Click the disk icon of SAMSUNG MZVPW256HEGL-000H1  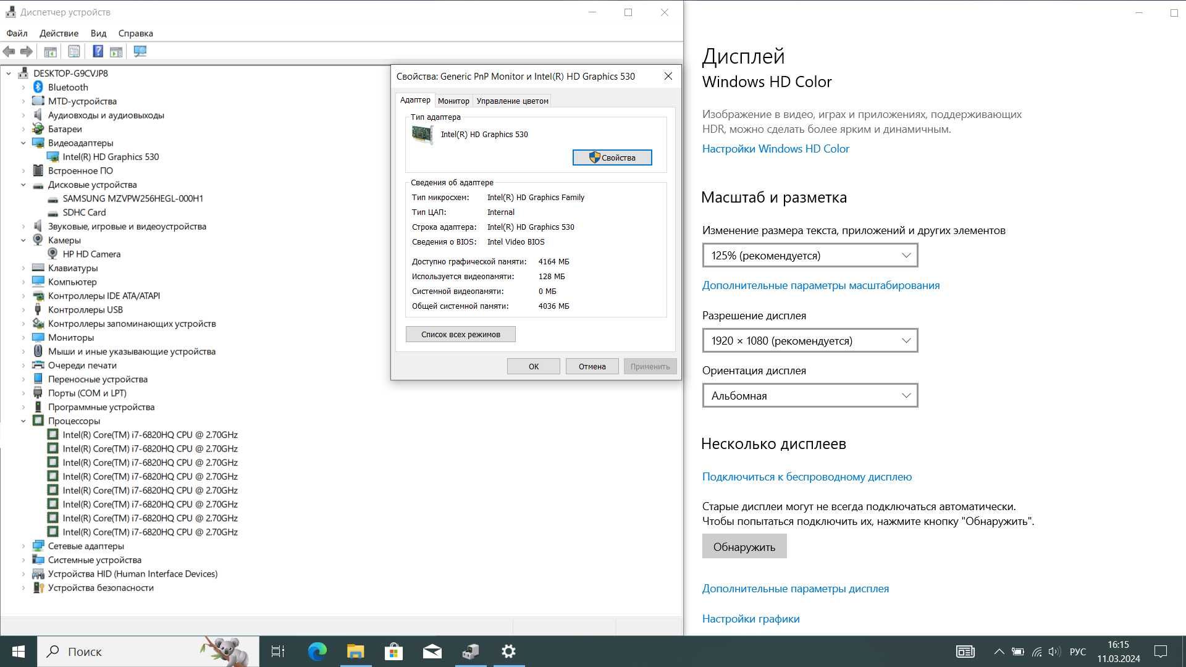tap(53, 198)
